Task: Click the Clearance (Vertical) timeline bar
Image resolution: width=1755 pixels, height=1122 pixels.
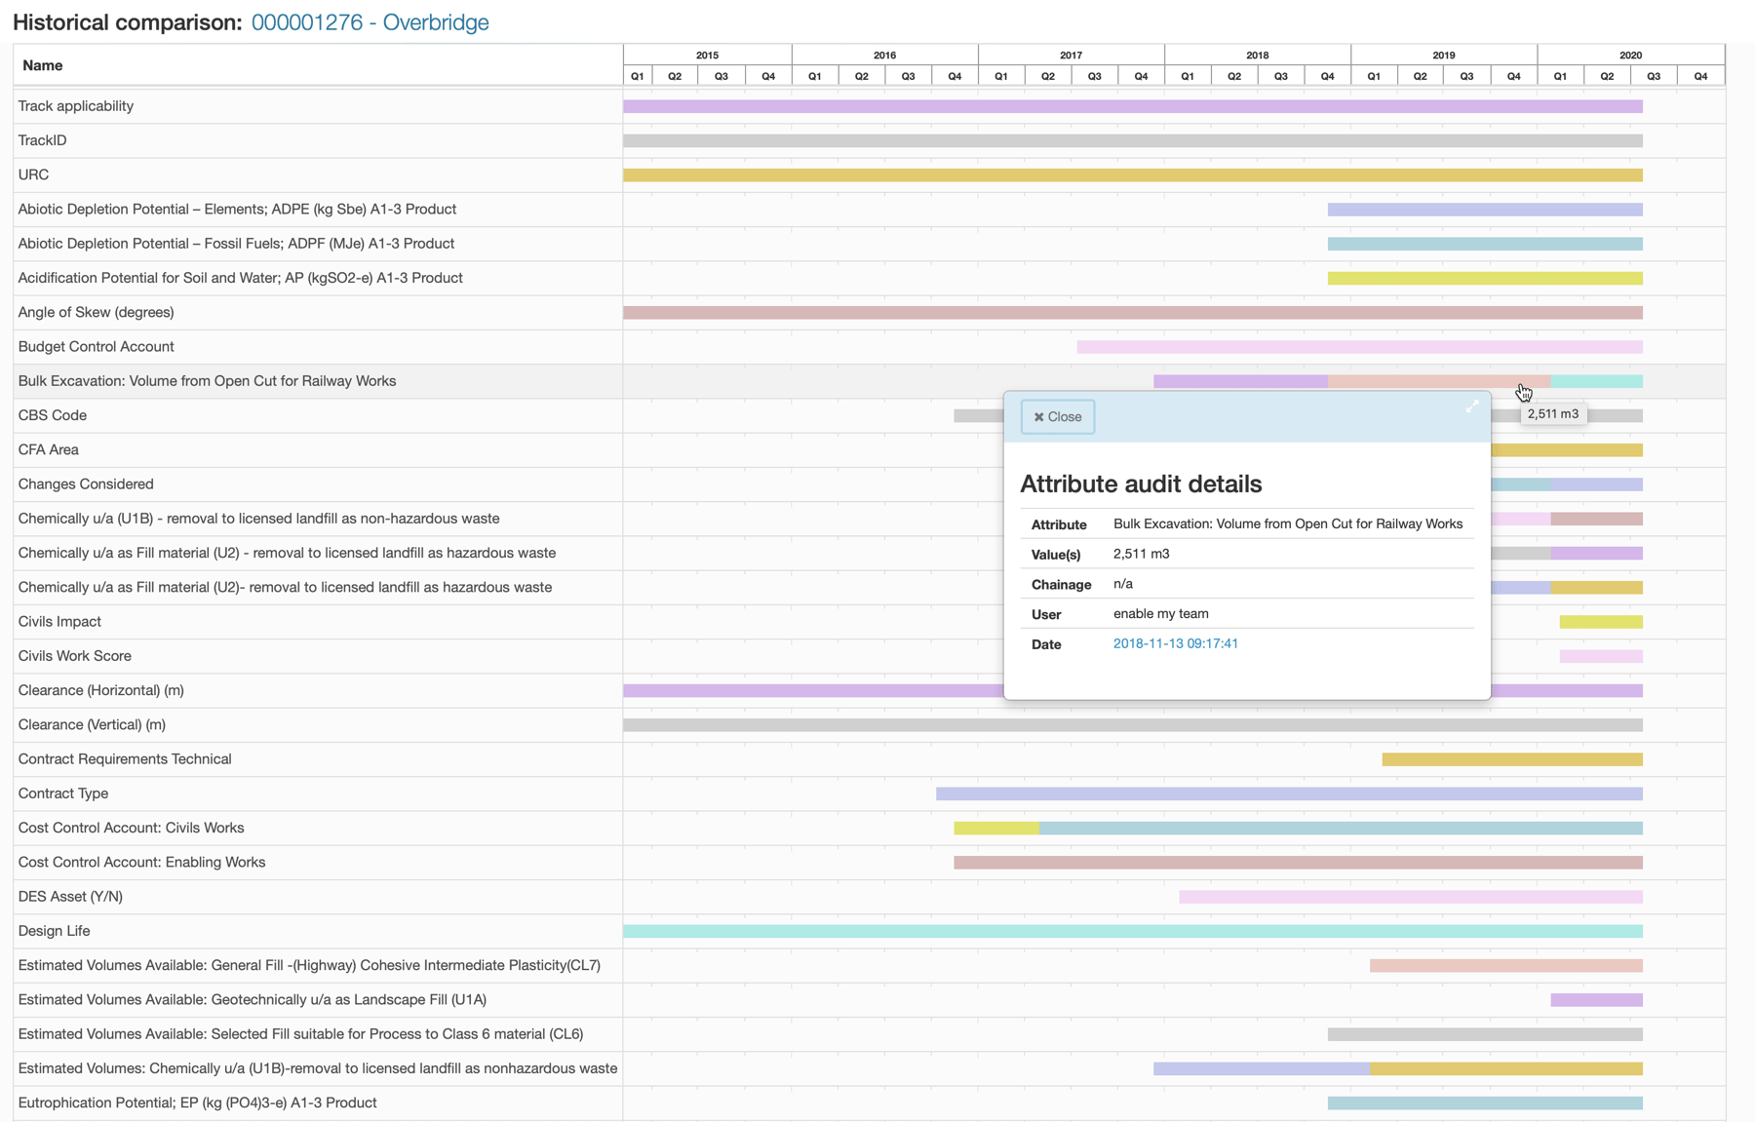Action: pyautogui.click(x=1133, y=725)
